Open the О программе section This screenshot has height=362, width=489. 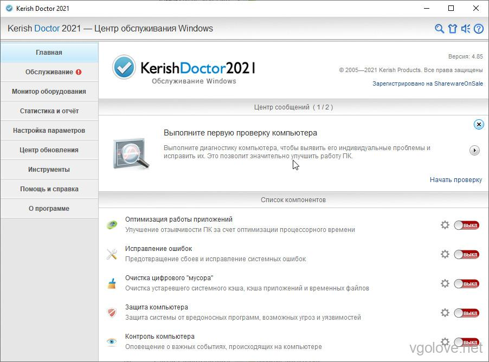(49, 209)
